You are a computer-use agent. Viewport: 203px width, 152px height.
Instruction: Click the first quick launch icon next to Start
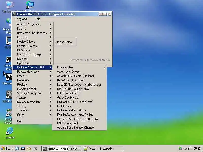(17, 149)
